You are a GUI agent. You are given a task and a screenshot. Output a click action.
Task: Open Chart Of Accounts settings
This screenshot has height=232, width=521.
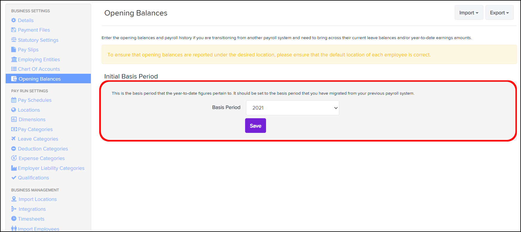39,69
